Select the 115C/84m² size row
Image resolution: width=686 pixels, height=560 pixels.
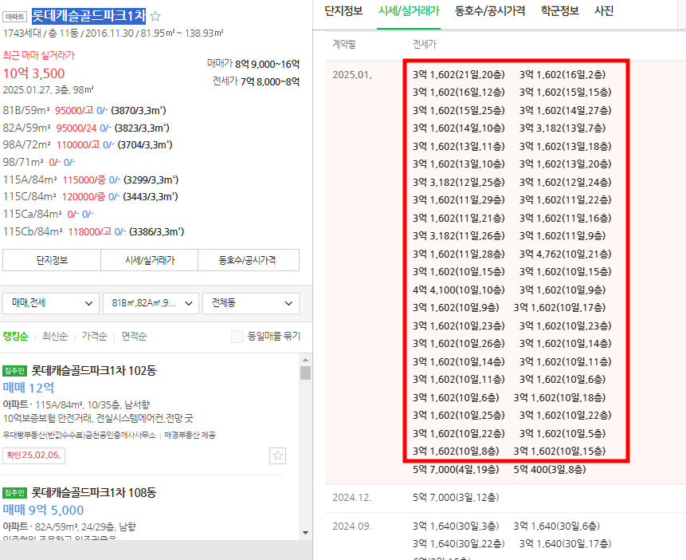coord(91,197)
